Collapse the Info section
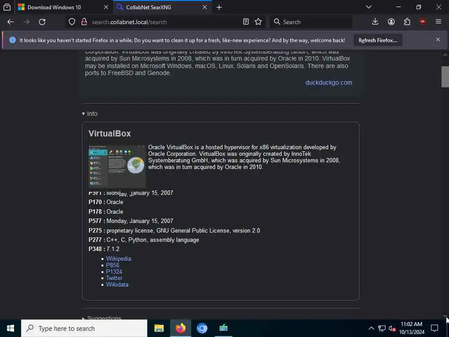Screen dimensions: 449x337 click(x=89, y=114)
